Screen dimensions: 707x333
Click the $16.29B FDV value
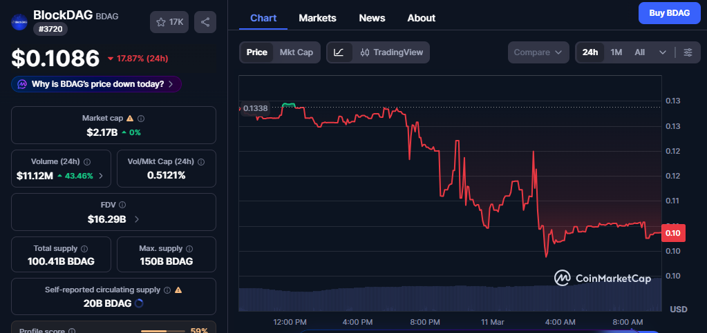(107, 220)
